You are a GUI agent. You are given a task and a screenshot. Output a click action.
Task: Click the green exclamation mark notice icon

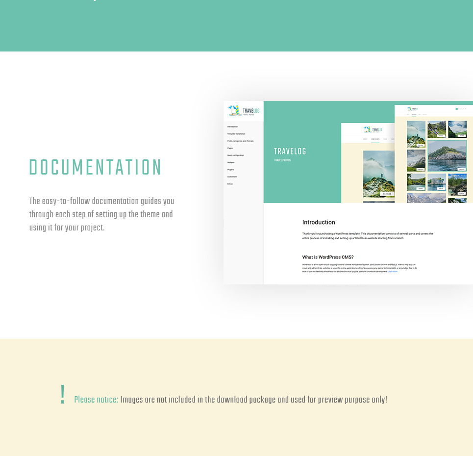click(x=62, y=395)
